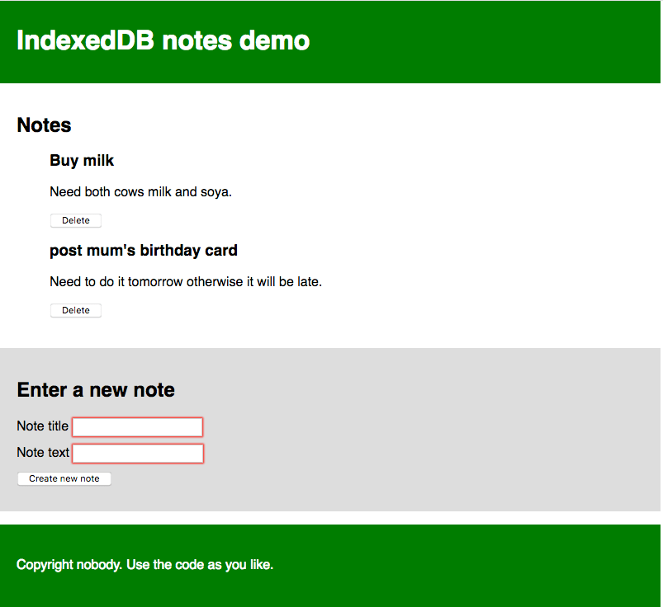Select the Buy milk note heading
The image size is (663, 607).
[x=82, y=160]
